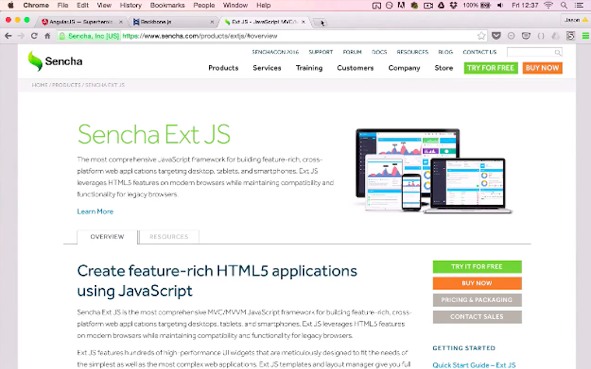Bookmark this page with the star icon
Viewport: 591px width, 369px height.
click(481, 36)
